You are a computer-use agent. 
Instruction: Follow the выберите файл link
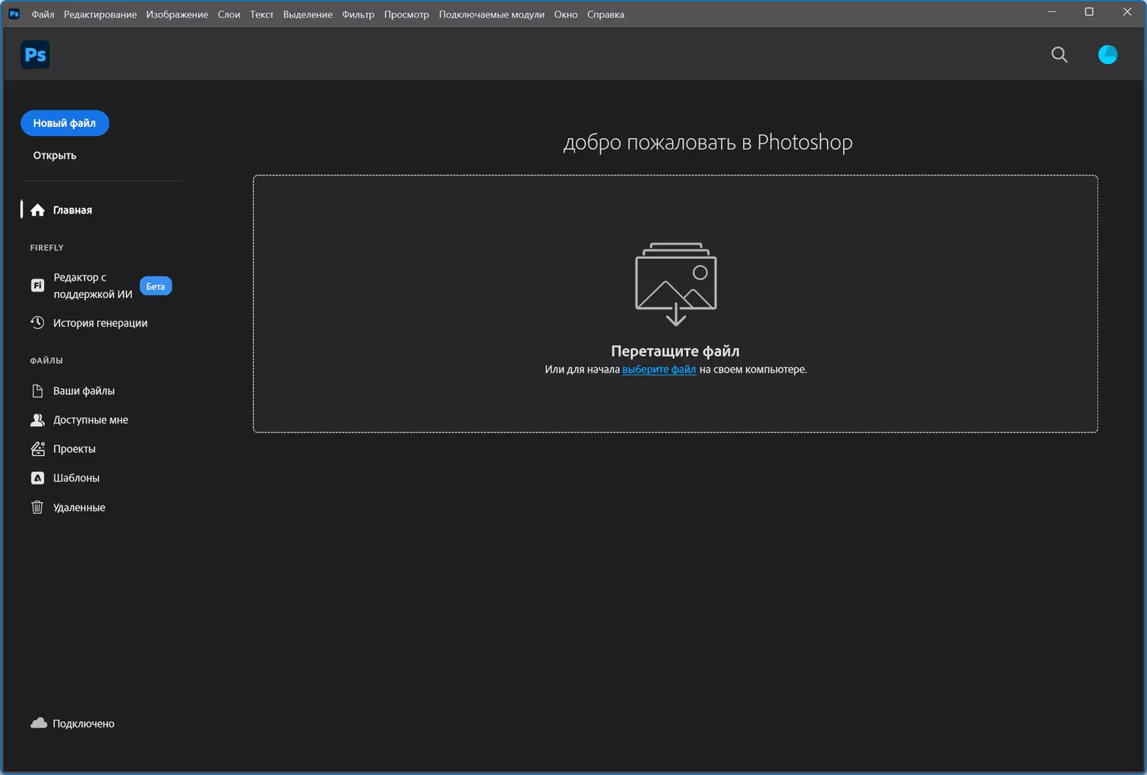coord(659,369)
